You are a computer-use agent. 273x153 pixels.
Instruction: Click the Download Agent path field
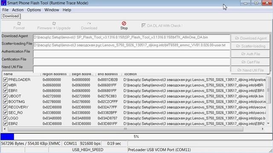pos(131,38)
